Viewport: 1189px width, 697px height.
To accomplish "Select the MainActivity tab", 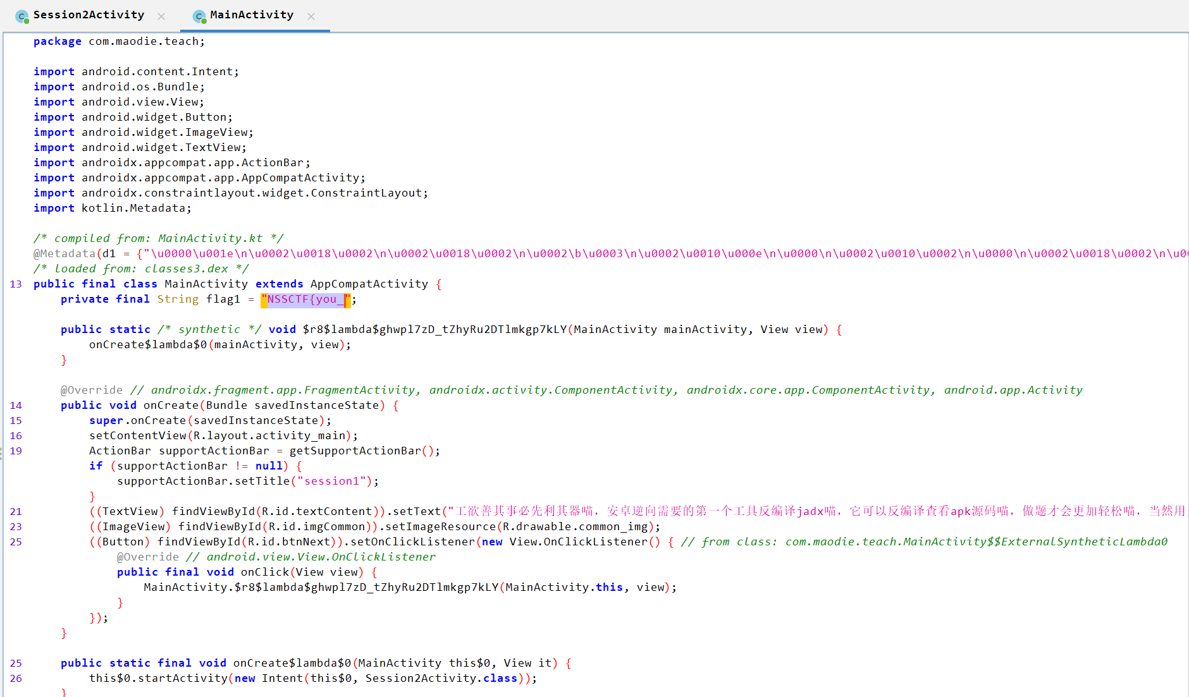I will coord(251,15).
